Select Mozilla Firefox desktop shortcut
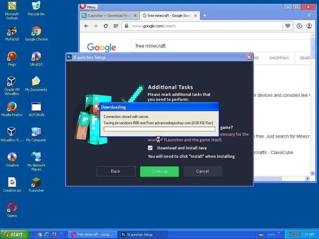The image size is (319, 239). (12, 109)
